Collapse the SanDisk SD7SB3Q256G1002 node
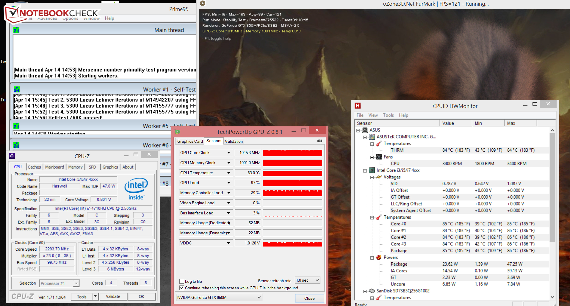Viewport: 570px width, 306px height. (x=365, y=291)
